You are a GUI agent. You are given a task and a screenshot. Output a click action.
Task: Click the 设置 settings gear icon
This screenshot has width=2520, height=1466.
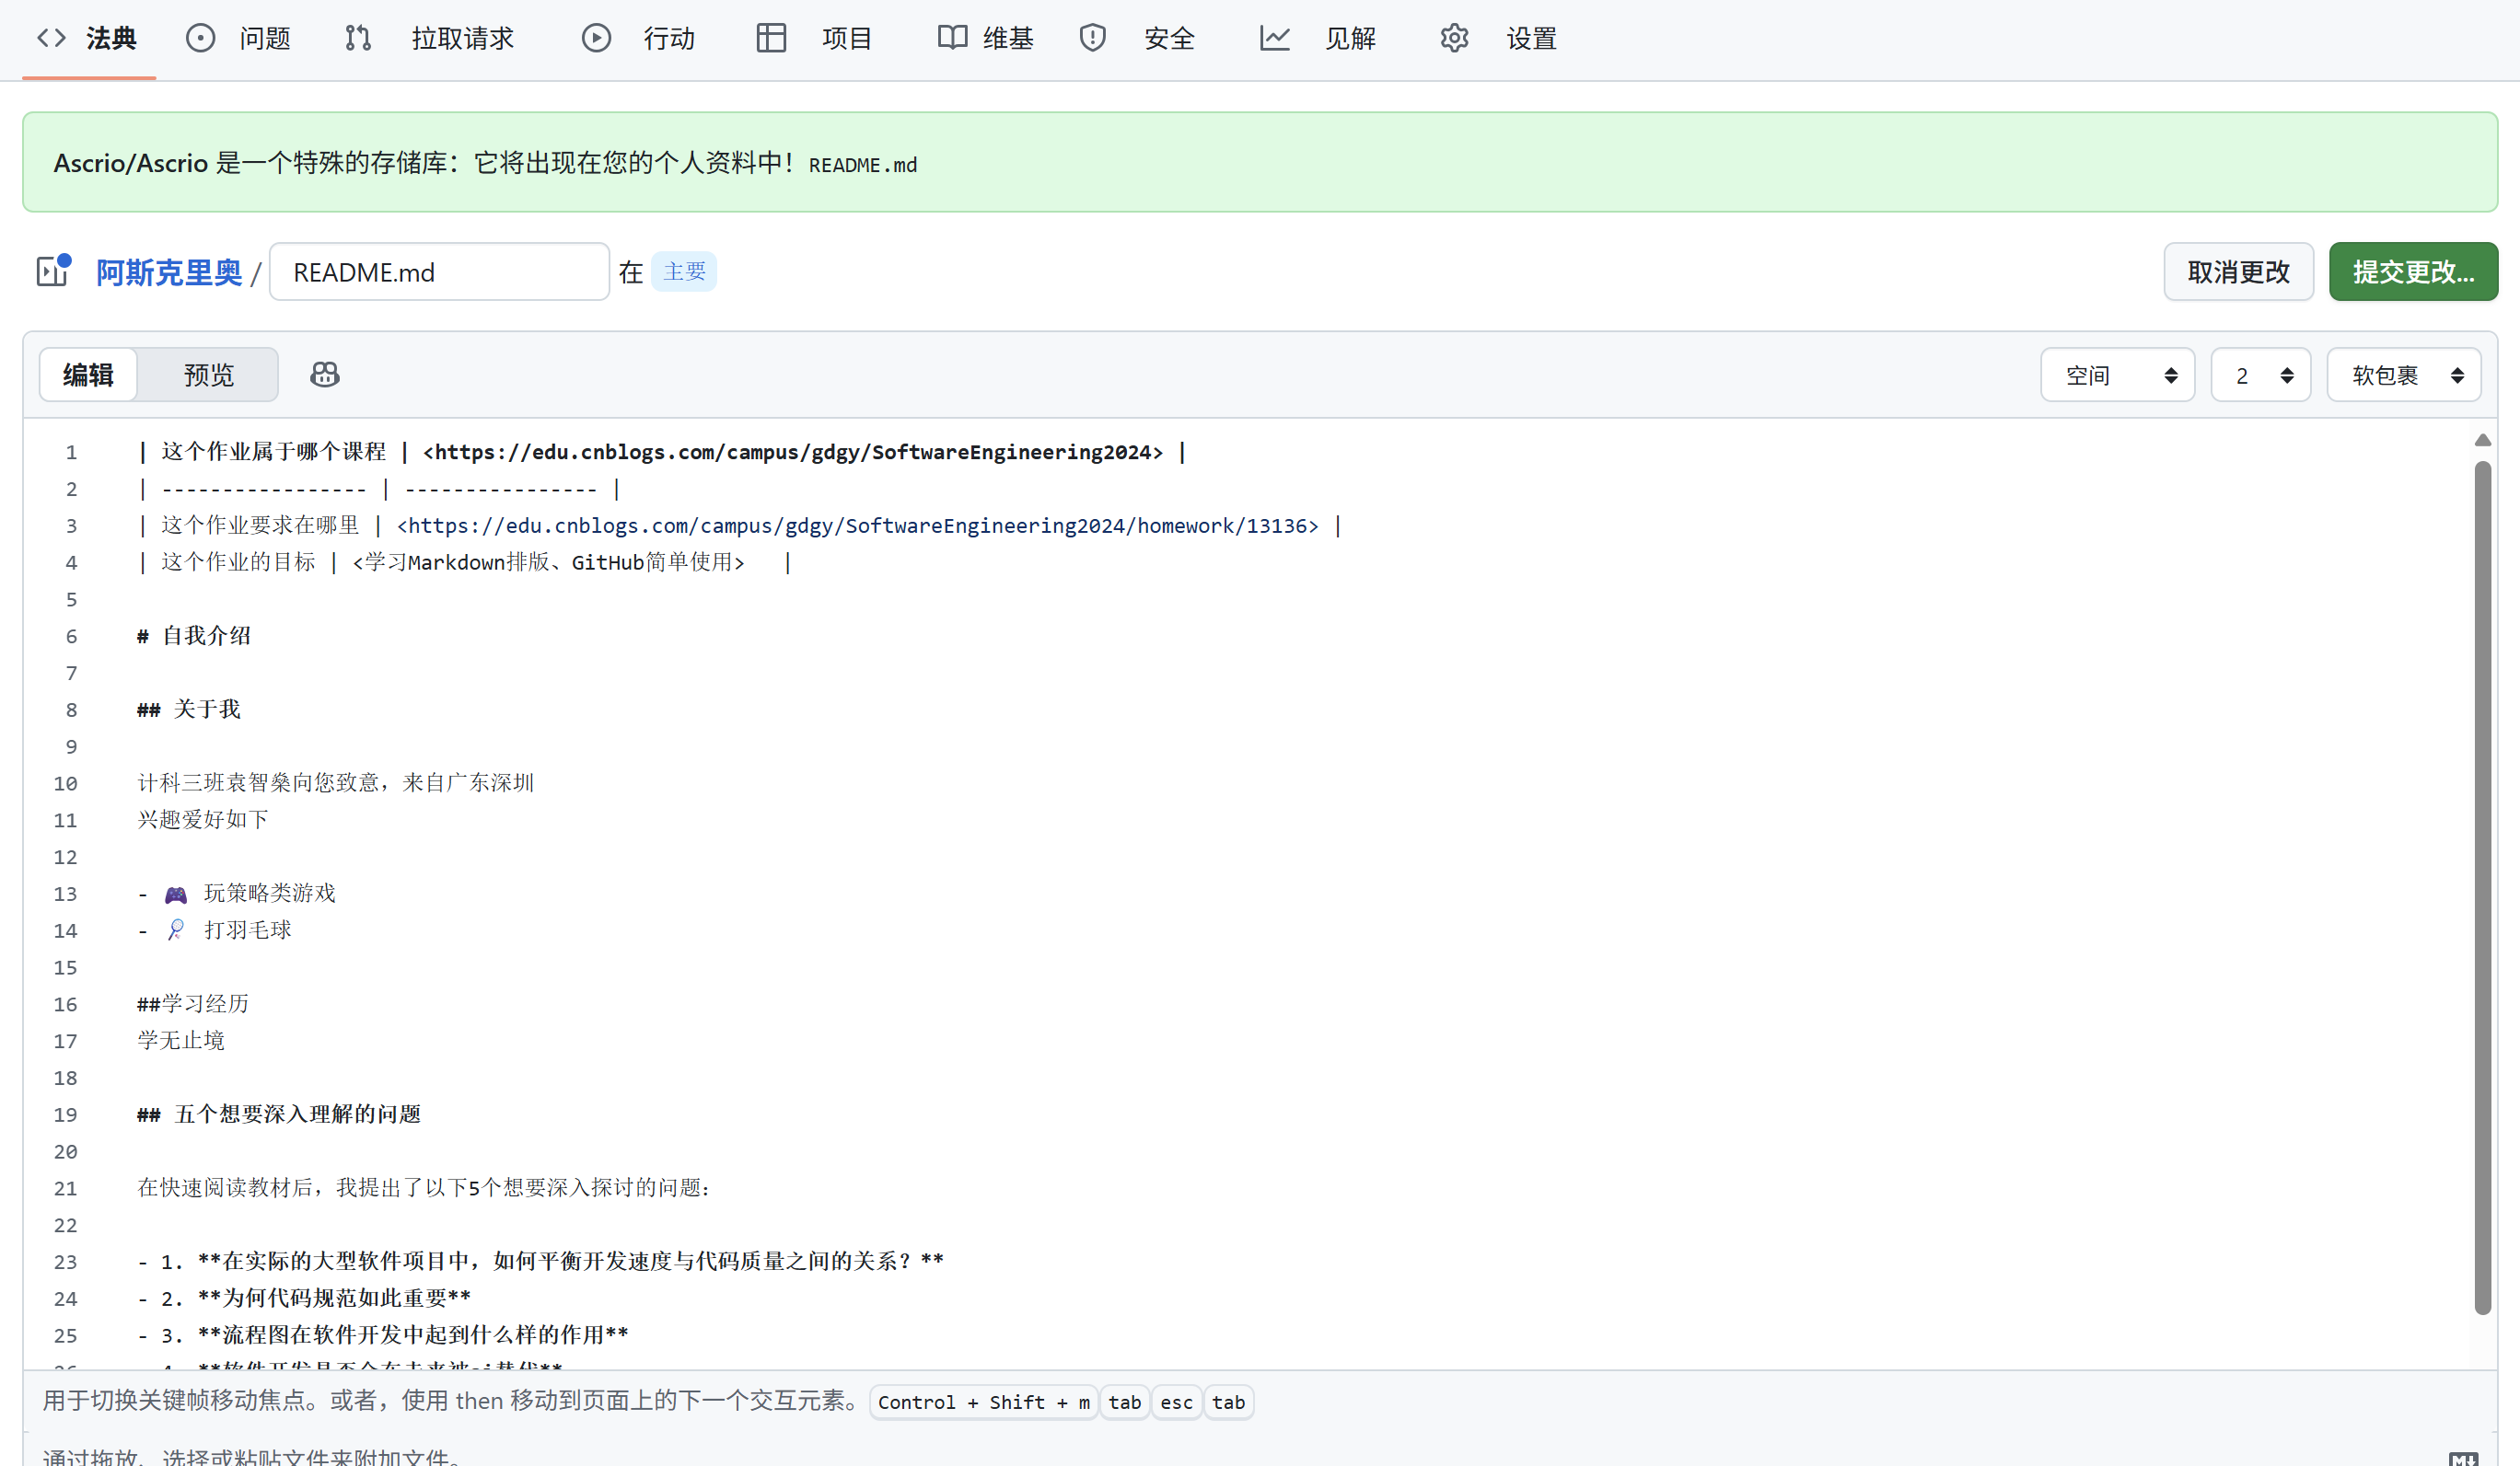[x=1454, y=38]
